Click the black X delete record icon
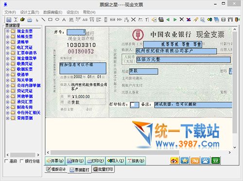 [x=182, y=19]
